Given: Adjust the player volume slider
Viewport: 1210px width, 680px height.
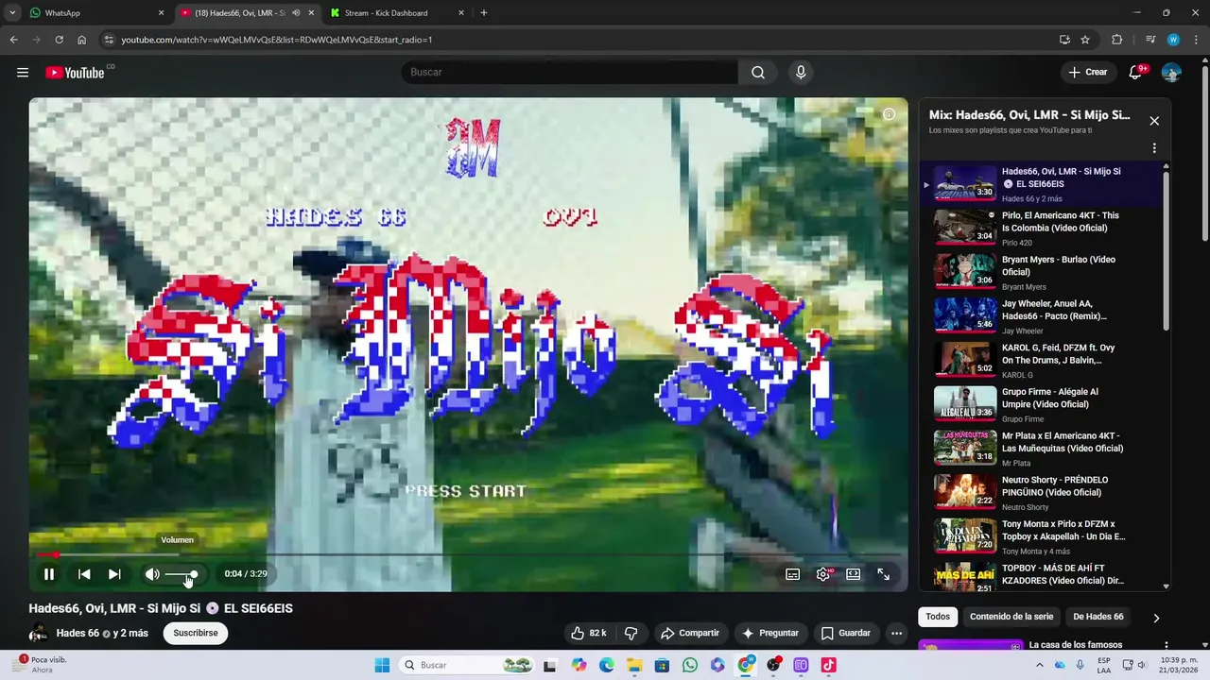Looking at the screenshot, I should coord(181,574).
